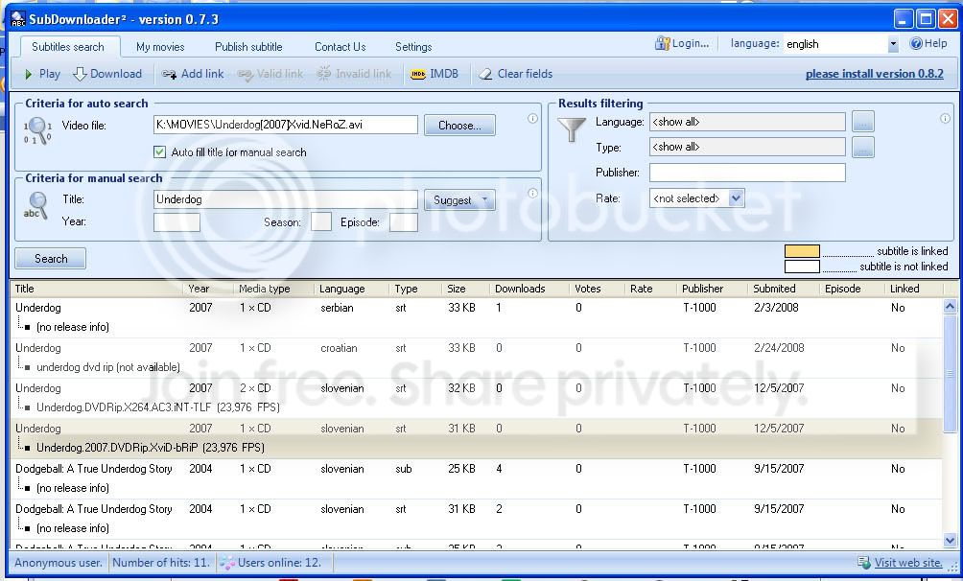
Task: Click the Download toolbar button
Action: (x=107, y=74)
